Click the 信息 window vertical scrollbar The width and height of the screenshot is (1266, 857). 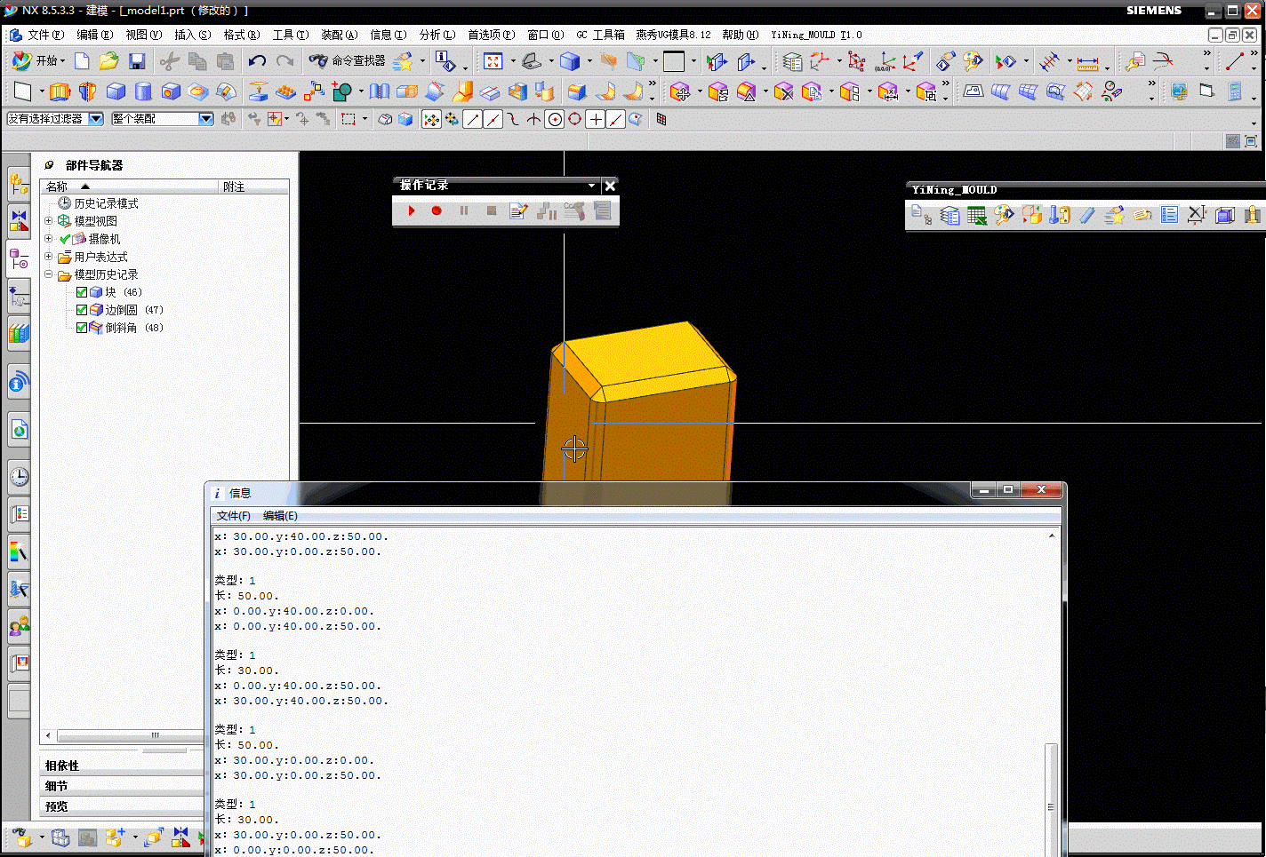(x=1051, y=692)
